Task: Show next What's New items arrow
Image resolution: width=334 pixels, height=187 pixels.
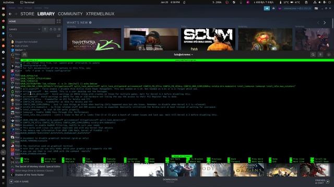Action: [x=325, y=23]
